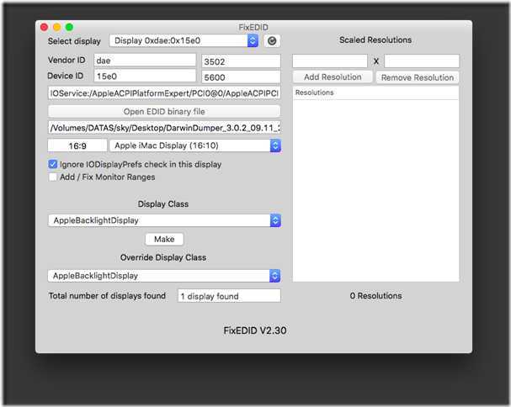
Task: Click the scaled resolution height field
Action: coord(422,61)
